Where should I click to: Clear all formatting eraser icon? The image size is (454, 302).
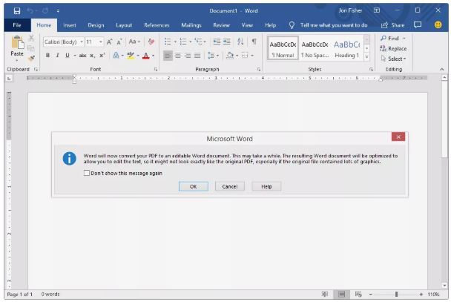pos(151,42)
